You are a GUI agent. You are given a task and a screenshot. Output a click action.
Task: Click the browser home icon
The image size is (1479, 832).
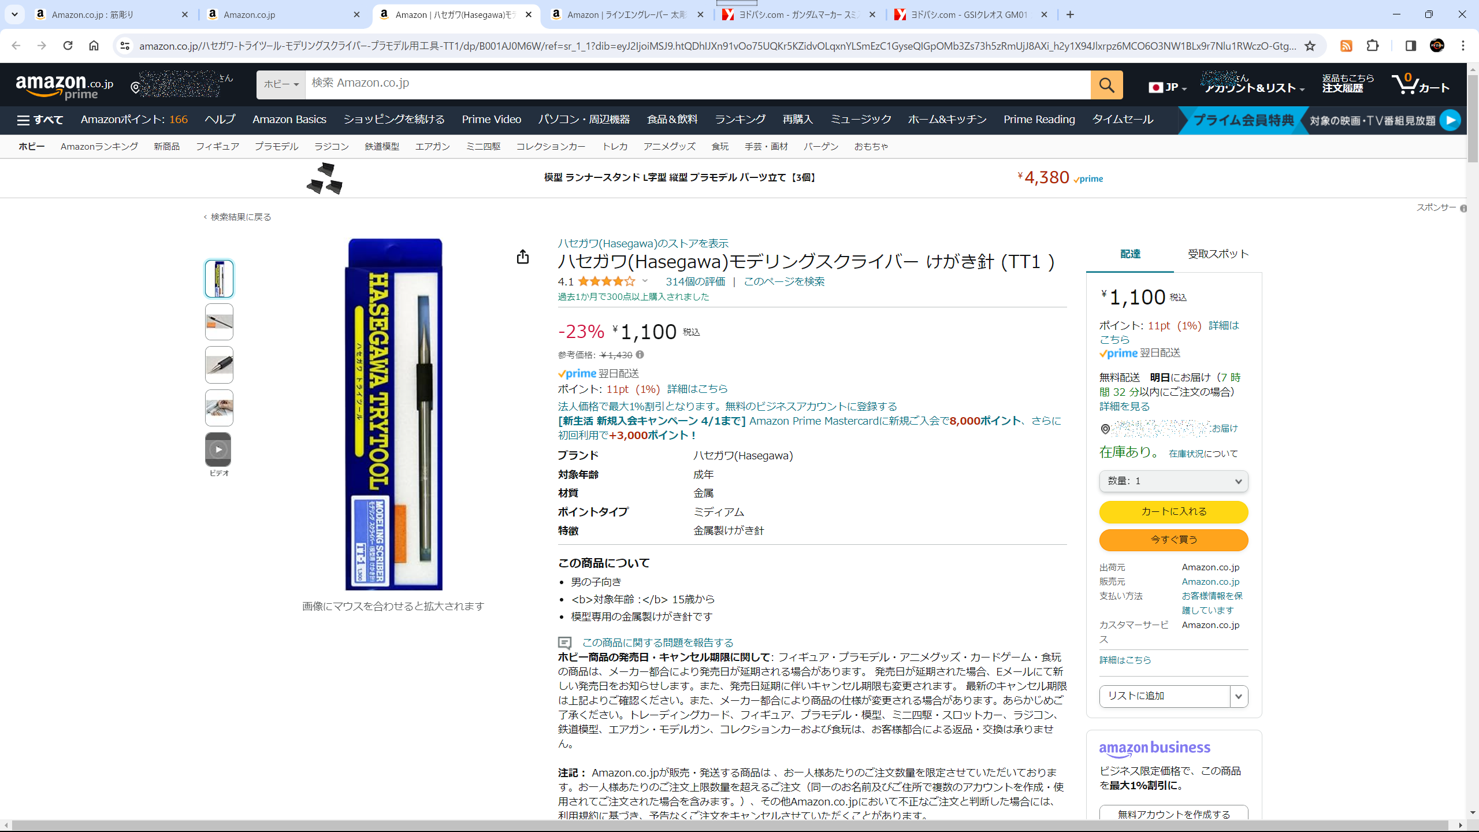(94, 46)
